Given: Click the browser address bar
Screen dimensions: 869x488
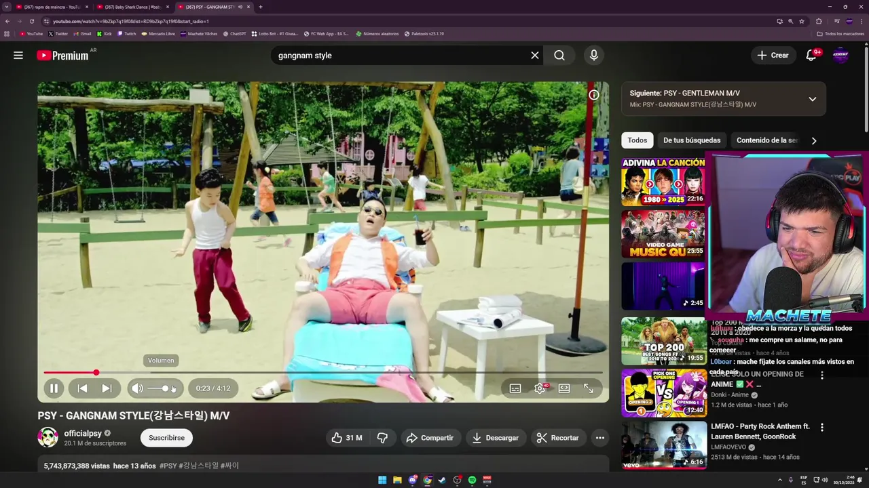Looking at the screenshot, I should (407, 21).
